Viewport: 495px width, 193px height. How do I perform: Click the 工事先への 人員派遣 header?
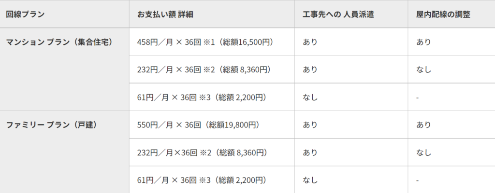(x=338, y=14)
